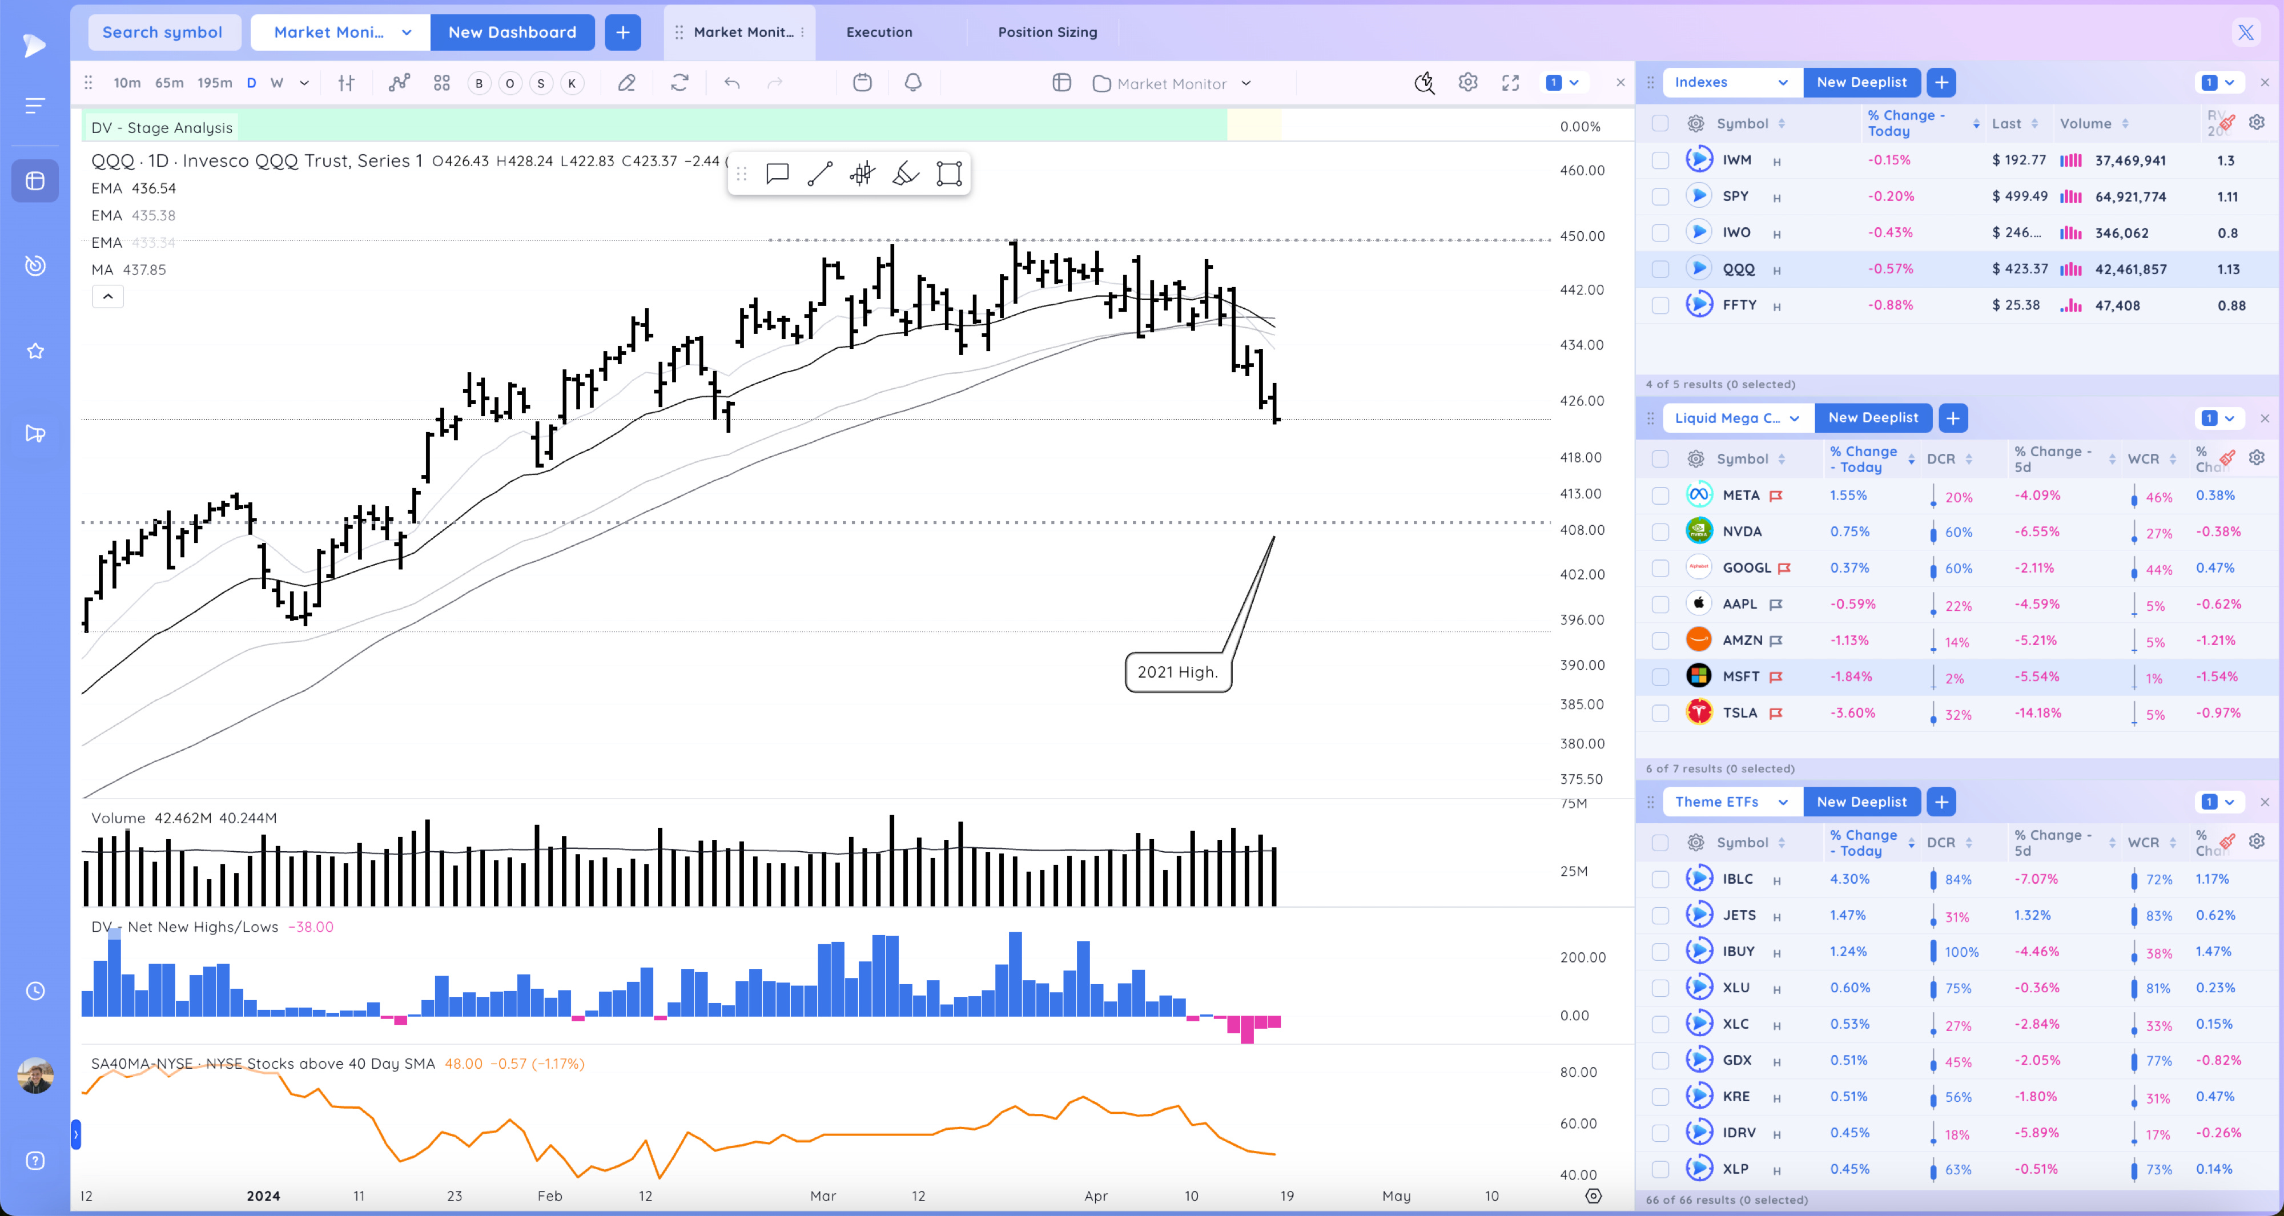The height and width of the screenshot is (1216, 2284).
Task: Select the highlighter brush drawing tool
Action: click(905, 173)
